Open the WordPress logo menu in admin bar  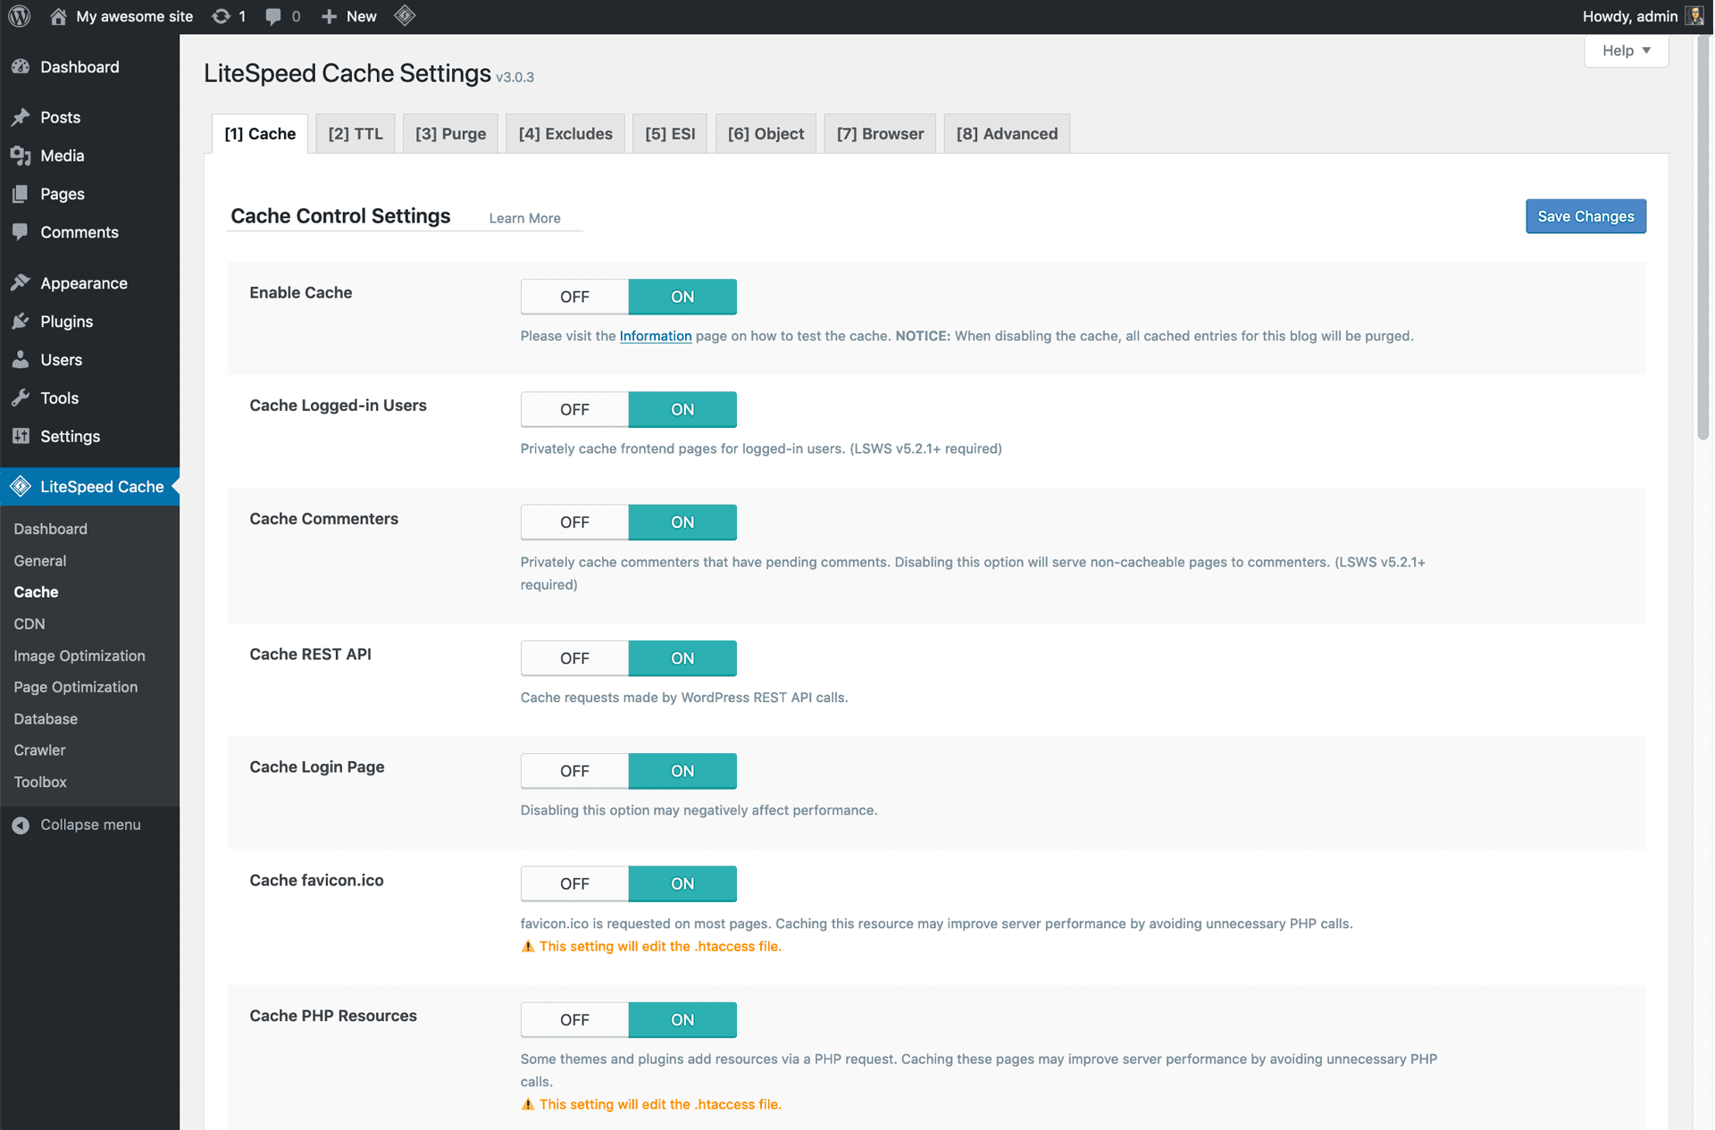[19, 15]
